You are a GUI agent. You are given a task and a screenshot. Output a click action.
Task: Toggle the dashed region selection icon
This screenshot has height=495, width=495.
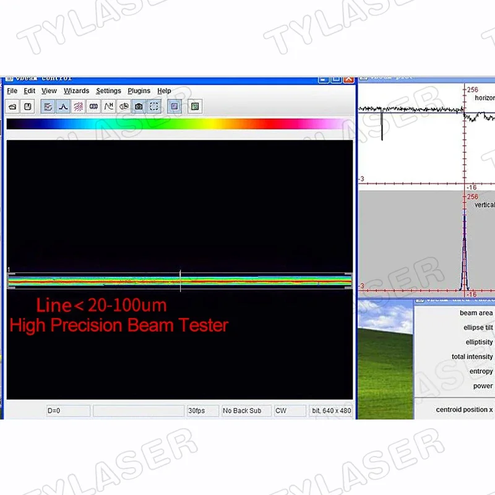coord(154,106)
